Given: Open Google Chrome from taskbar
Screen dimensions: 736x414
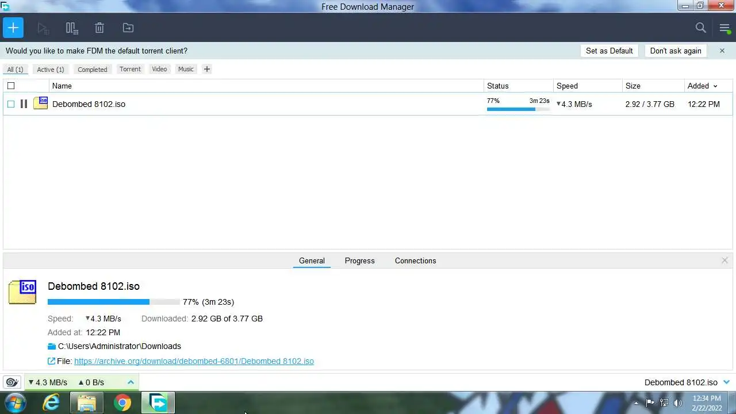Looking at the screenshot, I should 122,402.
